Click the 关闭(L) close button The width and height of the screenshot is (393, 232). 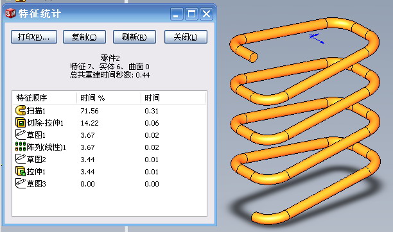pyautogui.click(x=186, y=37)
